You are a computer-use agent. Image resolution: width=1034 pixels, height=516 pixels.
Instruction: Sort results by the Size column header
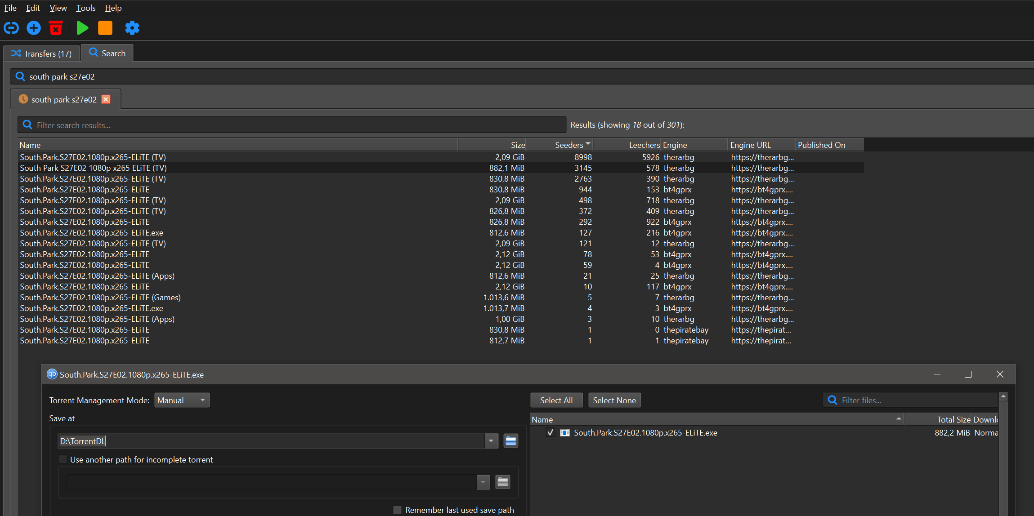tap(492, 145)
